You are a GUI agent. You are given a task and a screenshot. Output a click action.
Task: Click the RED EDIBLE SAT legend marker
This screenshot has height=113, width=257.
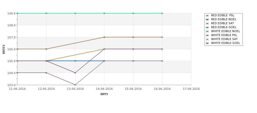click(207, 23)
